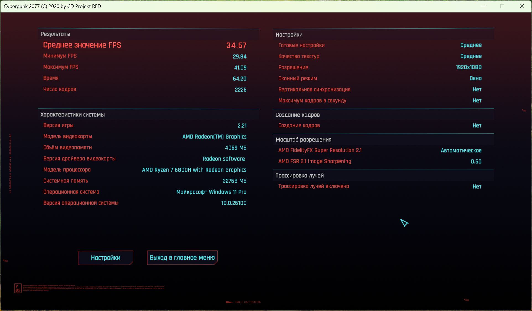Click Вертикальная синхронизация value Нет
This screenshot has height=311, width=532.
pyautogui.click(x=477, y=89)
